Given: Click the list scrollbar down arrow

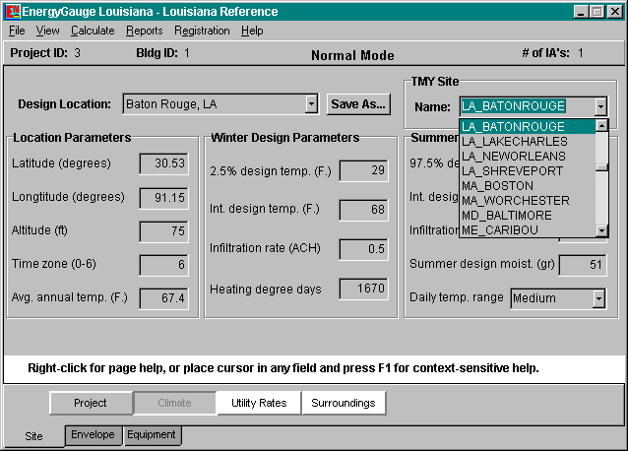Looking at the screenshot, I should pyautogui.click(x=601, y=230).
